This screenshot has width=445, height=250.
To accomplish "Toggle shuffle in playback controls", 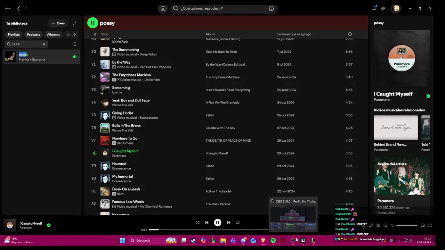I will (197, 223).
